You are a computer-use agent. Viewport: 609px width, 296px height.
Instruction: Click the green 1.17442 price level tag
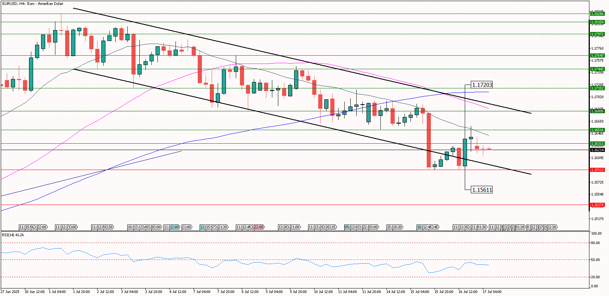pos(597,69)
